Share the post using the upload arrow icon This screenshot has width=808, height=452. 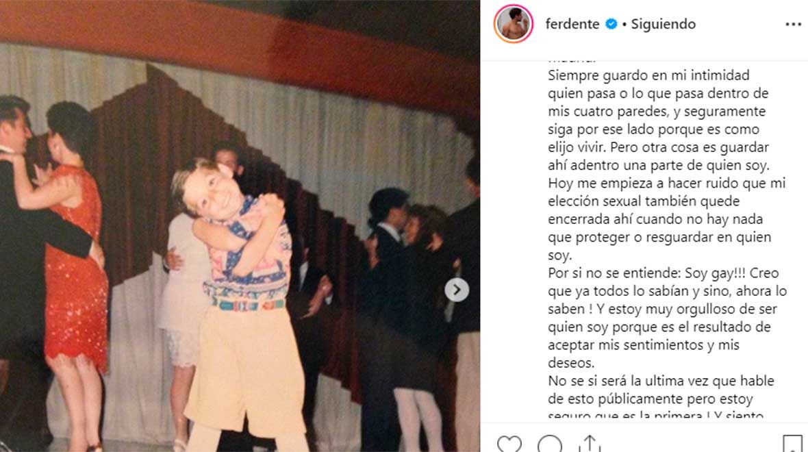590,444
